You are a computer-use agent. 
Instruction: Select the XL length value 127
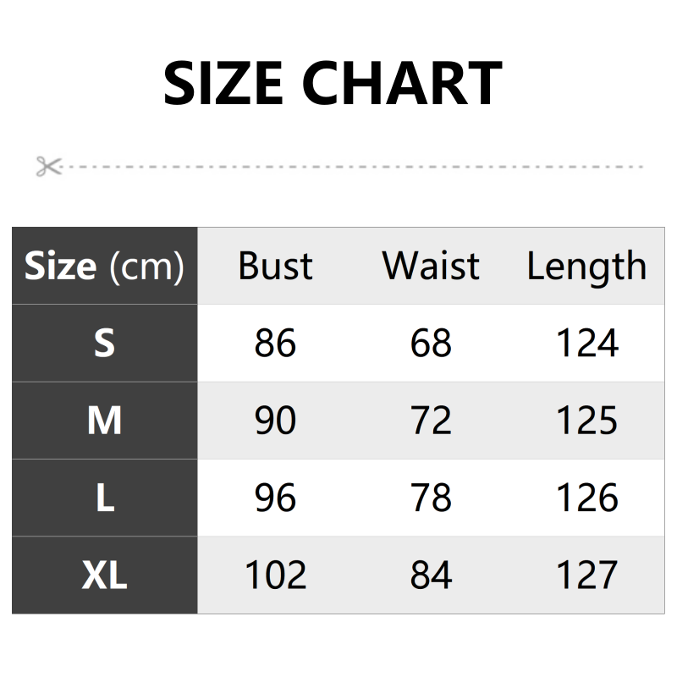tap(586, 575)
